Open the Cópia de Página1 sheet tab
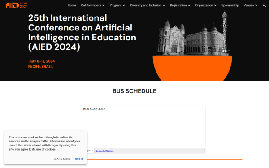This screenshot has width=269, height=168. pos(104,151)
